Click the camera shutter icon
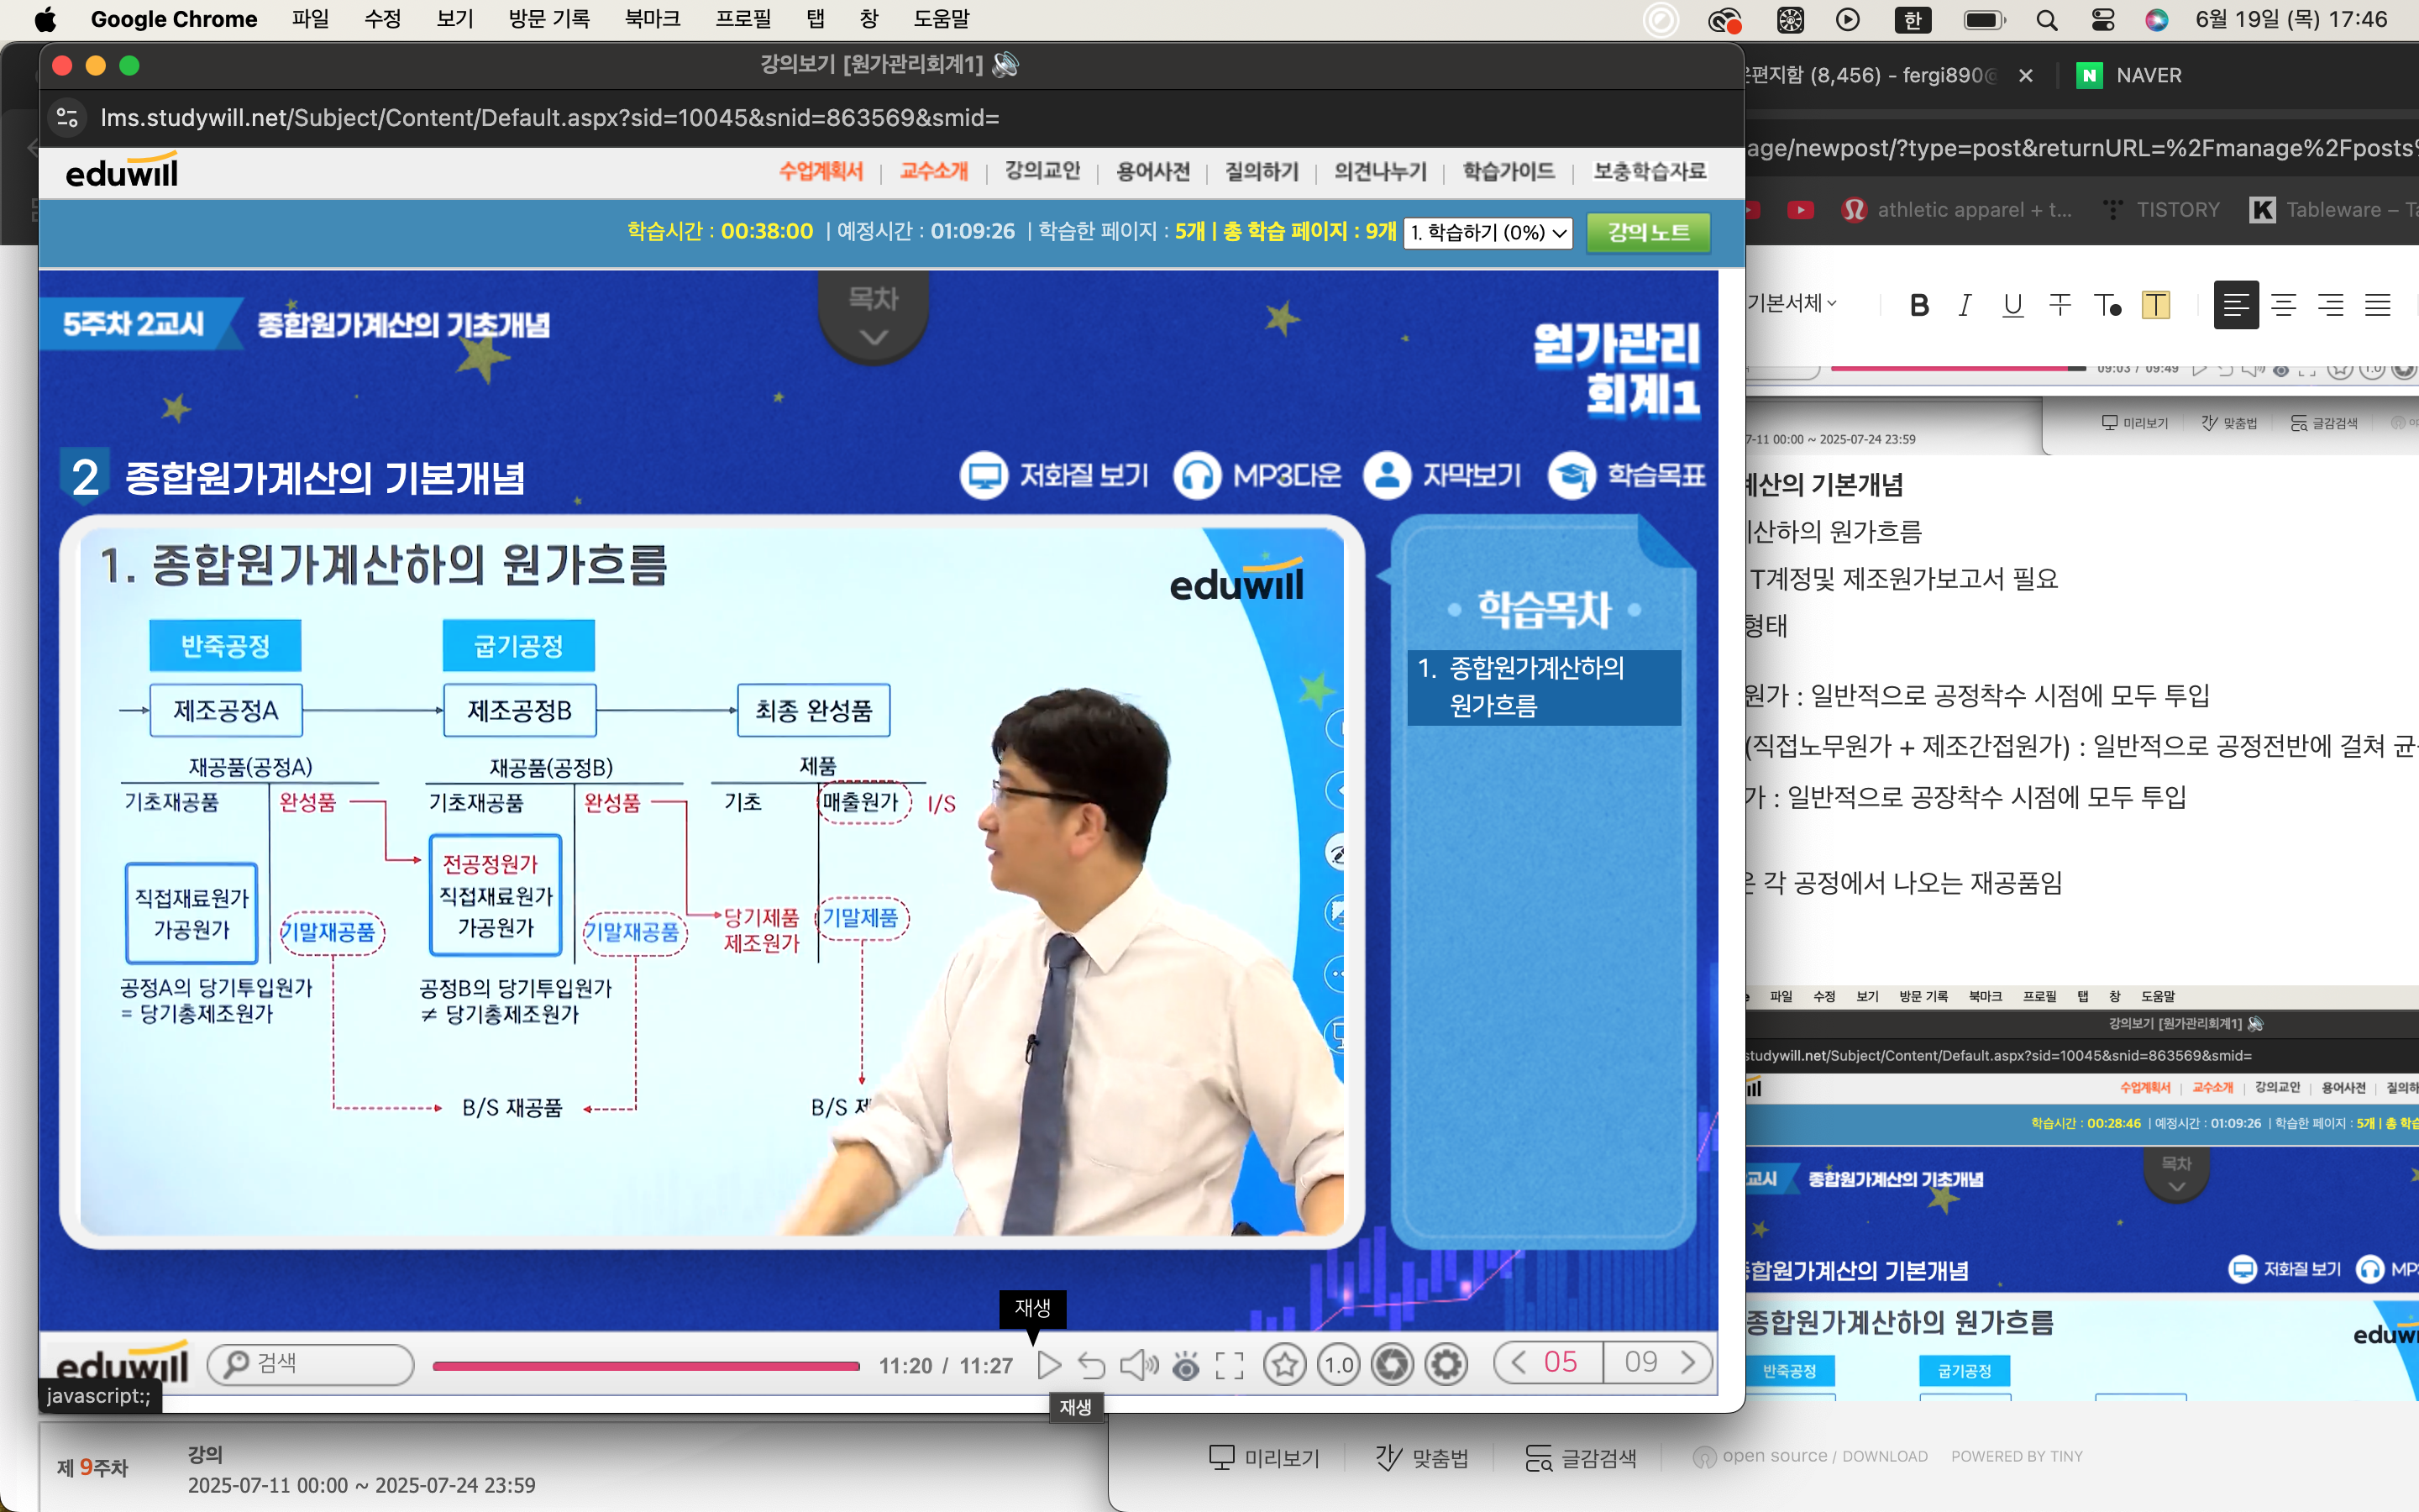The height and width of the screenshot is (1512, 2419). tap(1393, 1364)
